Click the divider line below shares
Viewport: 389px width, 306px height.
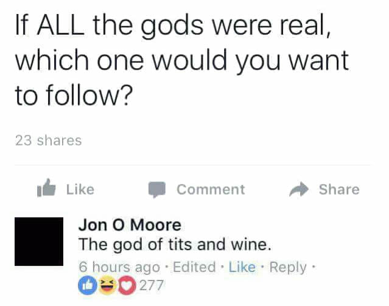(x=192, y=165)
